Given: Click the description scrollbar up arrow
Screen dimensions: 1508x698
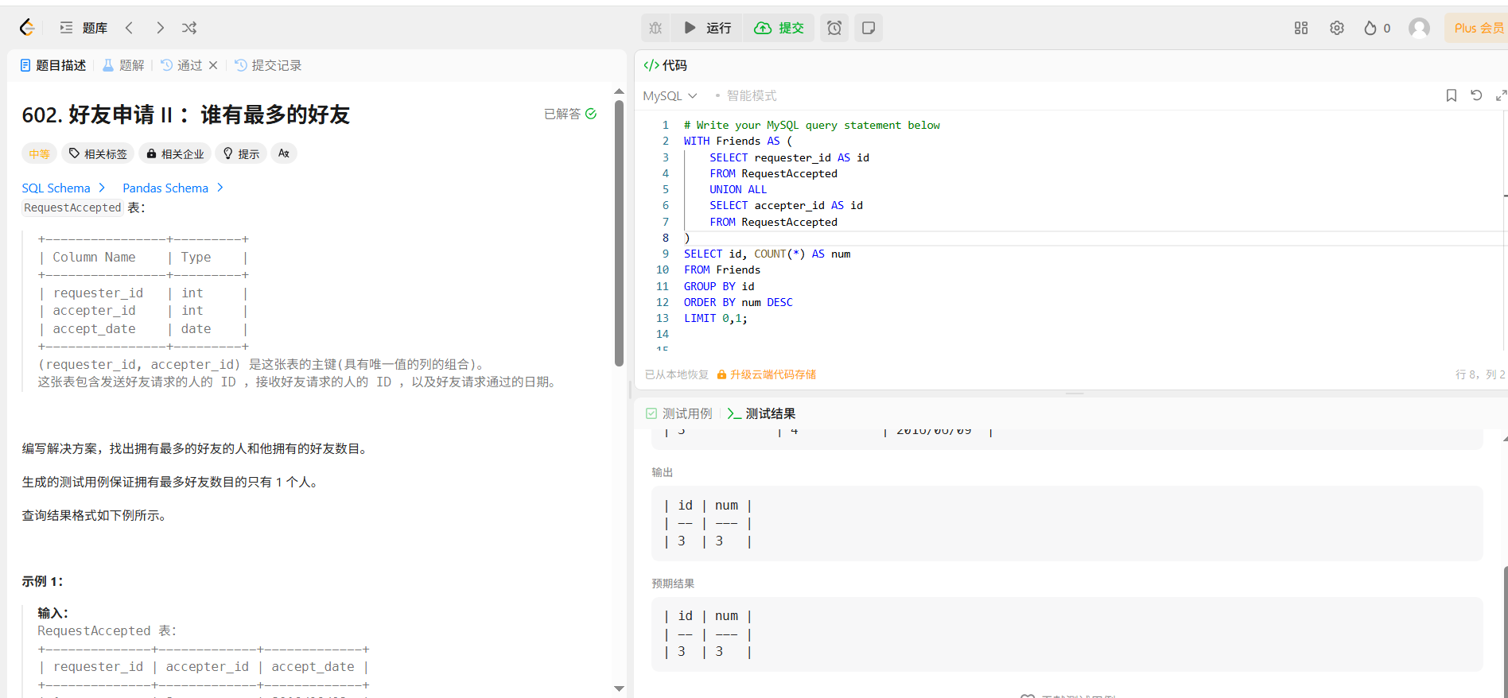Looking at the screenshot, I should [619, 91].
